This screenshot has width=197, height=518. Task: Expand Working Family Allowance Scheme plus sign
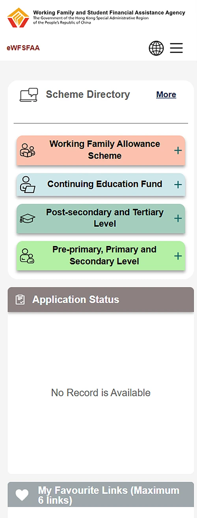[178, 150]
